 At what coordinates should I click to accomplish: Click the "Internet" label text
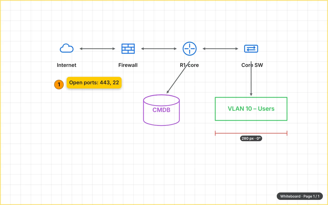67,65
